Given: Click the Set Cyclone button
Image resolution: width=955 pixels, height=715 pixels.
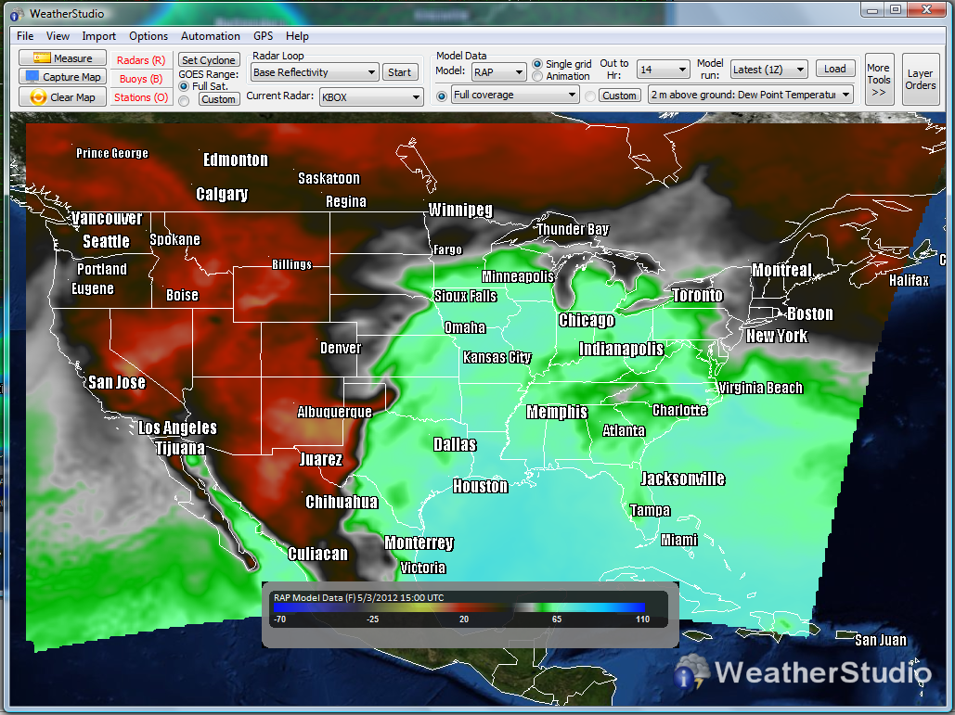Looking at the screenshot, I should point(209,59).
